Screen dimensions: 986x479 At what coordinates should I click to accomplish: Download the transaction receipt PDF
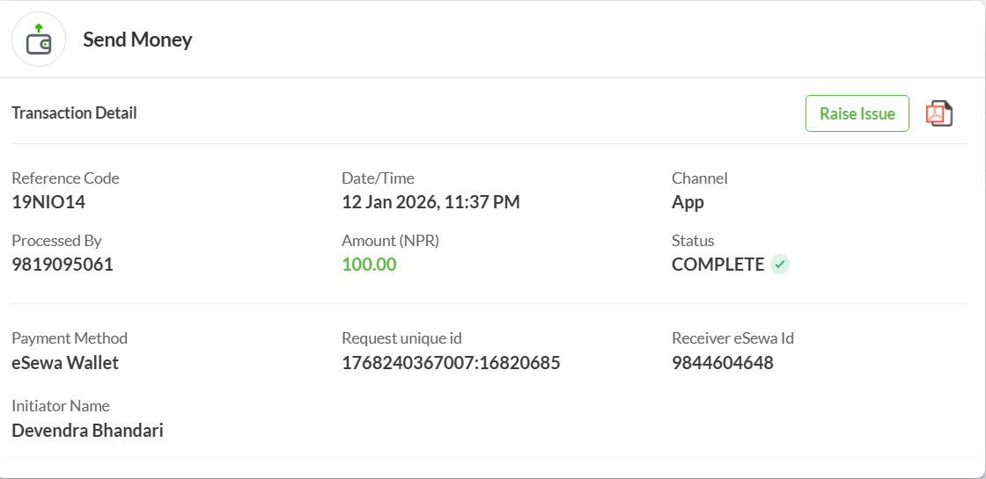coord(938,113)
